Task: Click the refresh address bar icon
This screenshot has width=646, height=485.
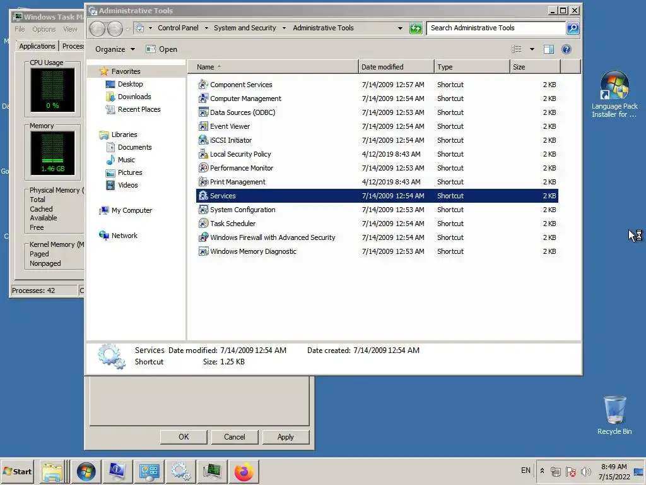Action: [416, 28]
